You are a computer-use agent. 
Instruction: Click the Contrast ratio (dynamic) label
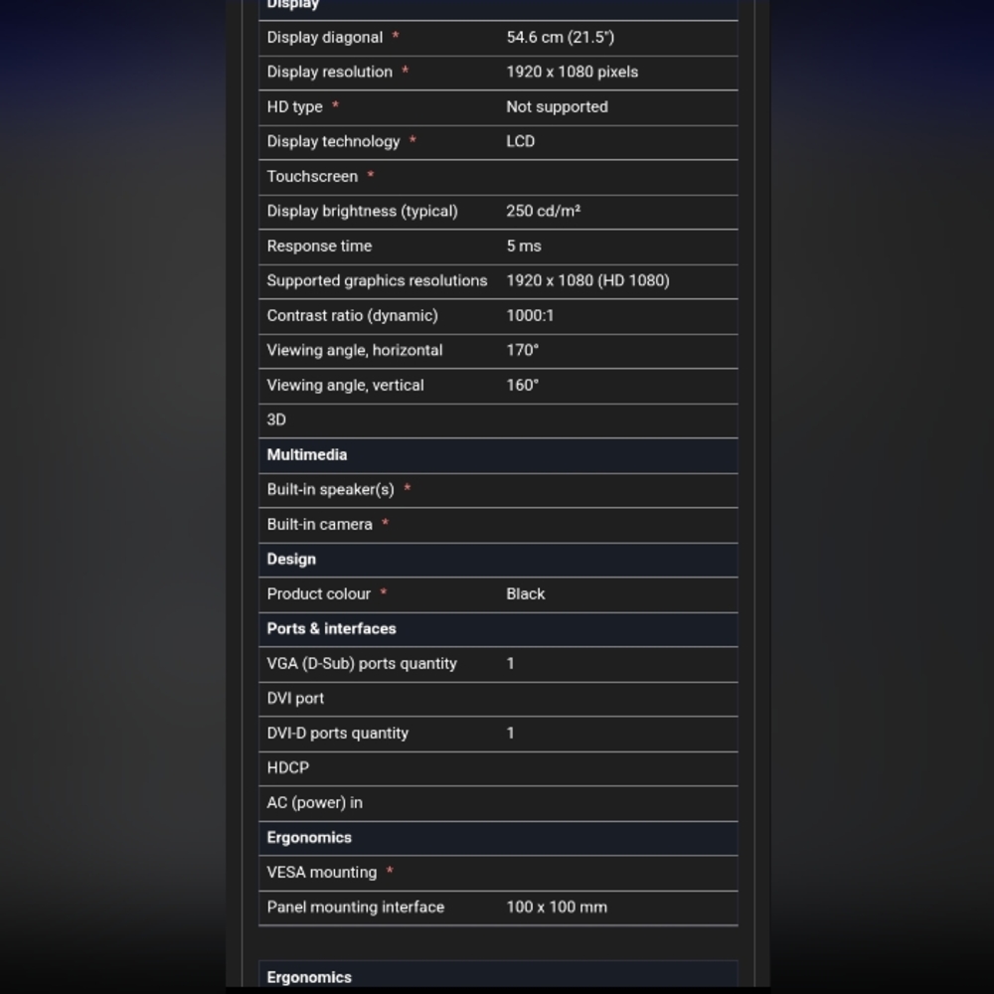[353, 316]
